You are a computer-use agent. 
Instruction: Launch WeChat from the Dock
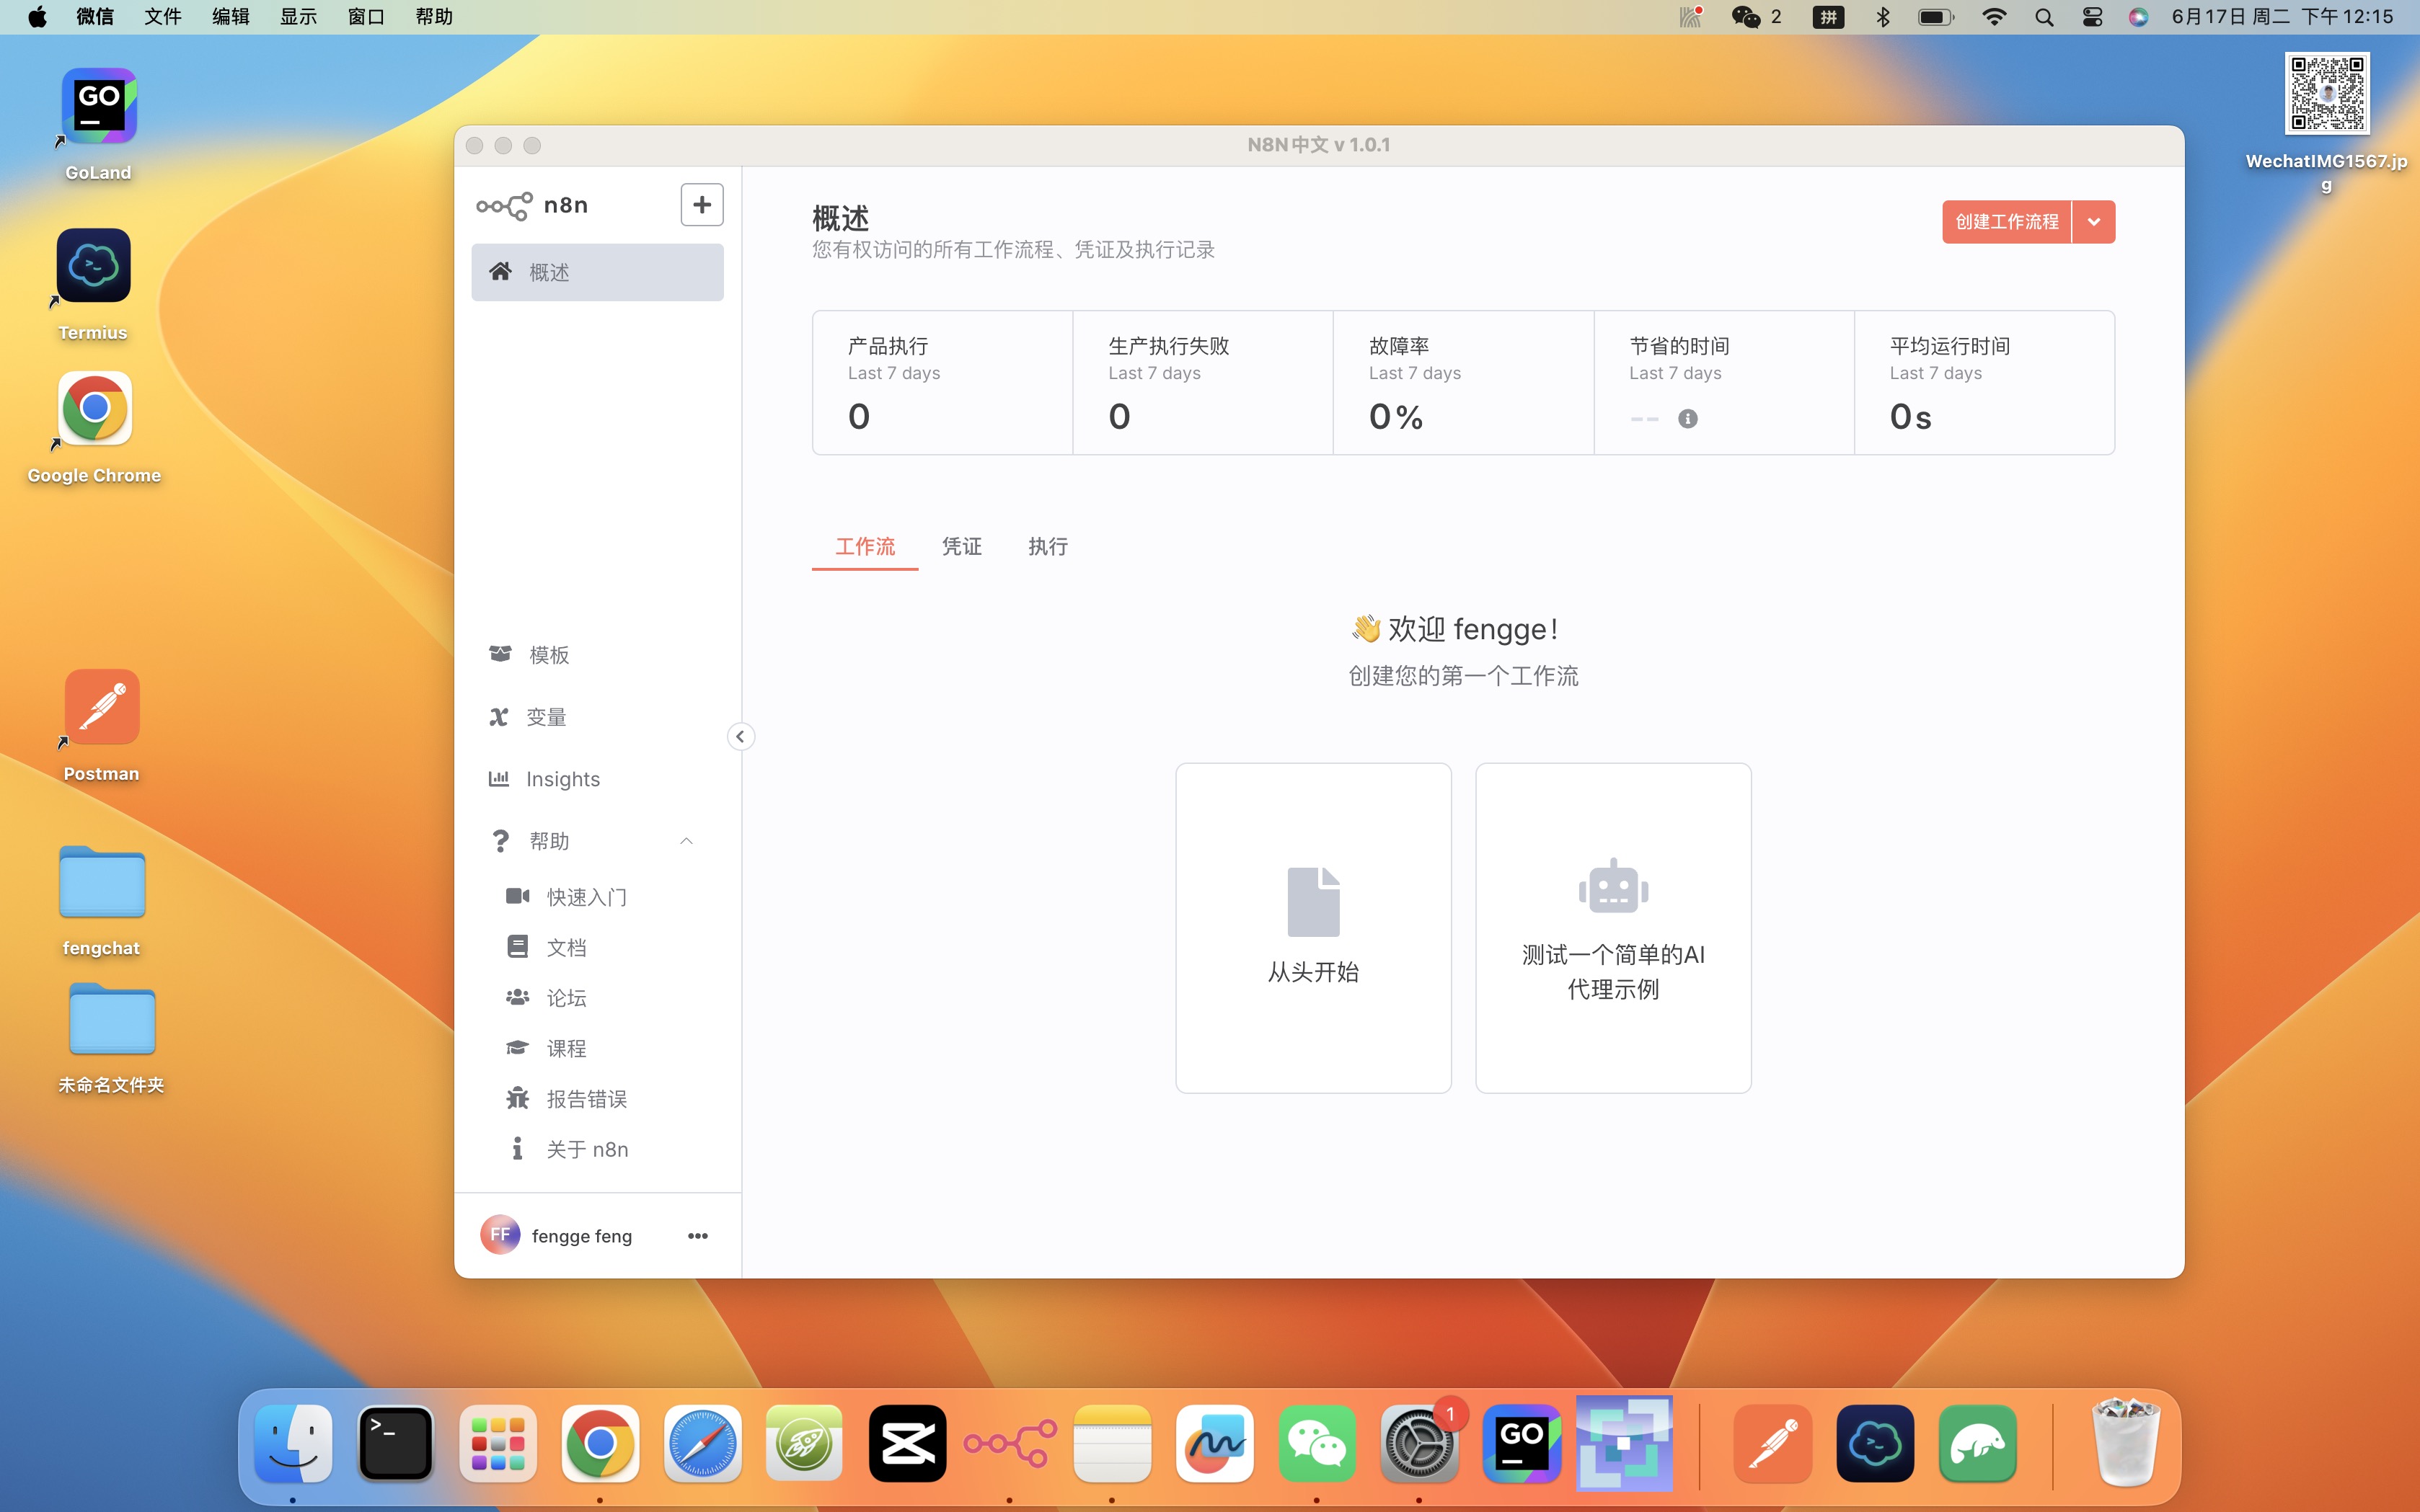(x=1317, y=1443)
